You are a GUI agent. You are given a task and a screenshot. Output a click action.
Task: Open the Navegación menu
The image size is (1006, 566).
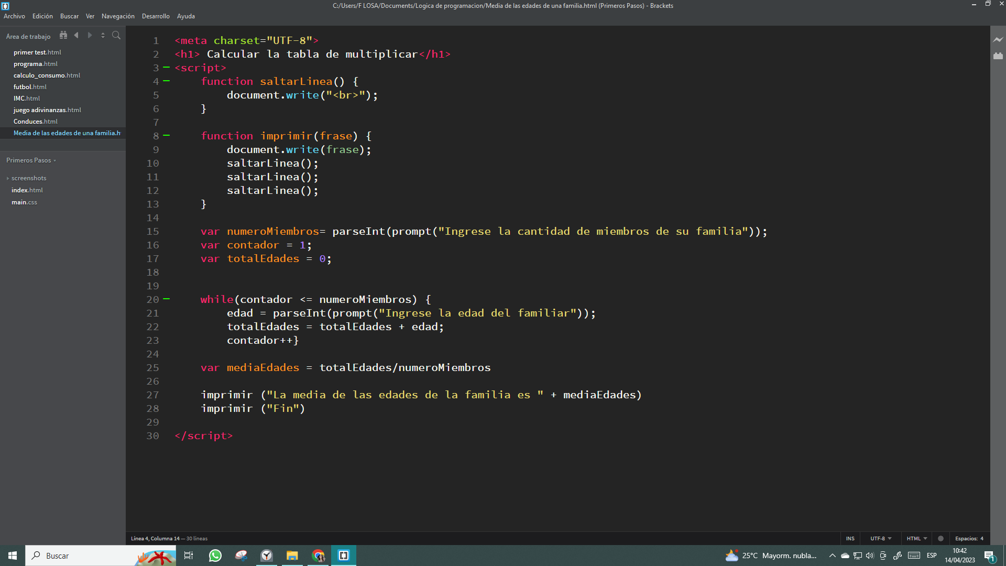tap(118, 16)
